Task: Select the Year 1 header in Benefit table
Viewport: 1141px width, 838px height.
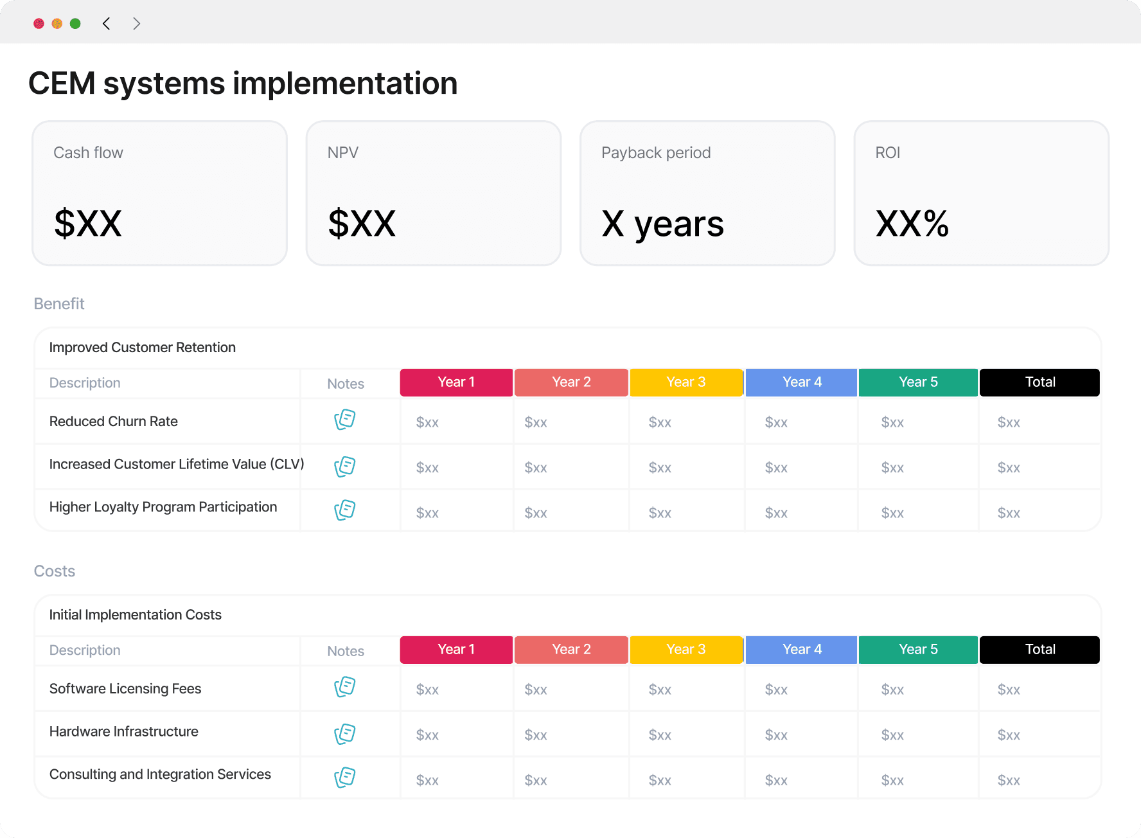Action: pos(456,382)
